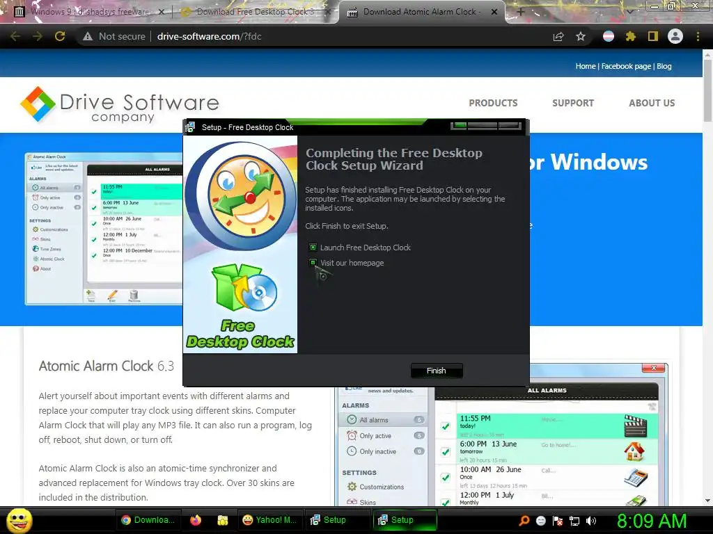Toggle the browser side panel icon
The image size is (713, 534).
(653, 36)
